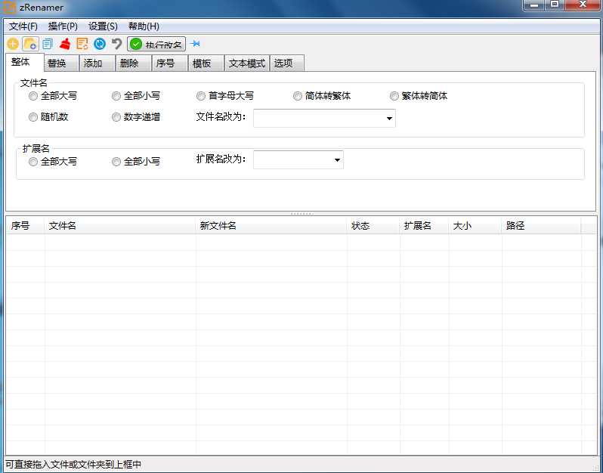Viewport: 603px width, 473px height.
Task: Sort by the 新文件名 column header
Action: point(271,226)
